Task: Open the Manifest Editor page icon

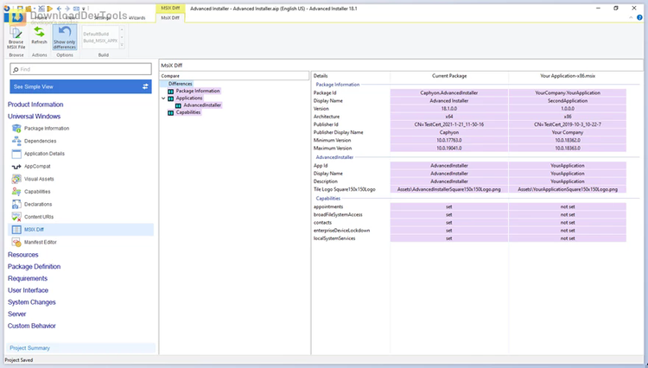Action: tap(16, 242)
